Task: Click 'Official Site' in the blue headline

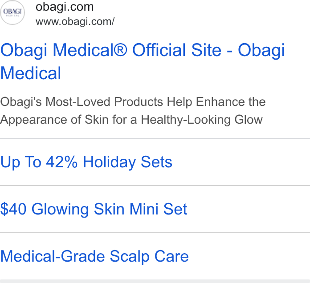Action: click(x=176, y=50)
